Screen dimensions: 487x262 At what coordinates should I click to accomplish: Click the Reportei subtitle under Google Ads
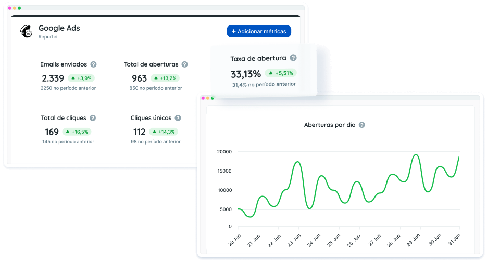[48, 37]
